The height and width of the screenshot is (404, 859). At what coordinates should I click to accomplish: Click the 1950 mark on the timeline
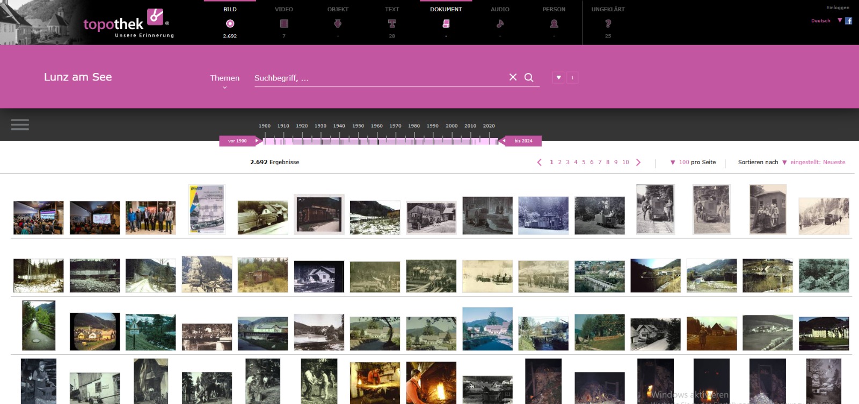pos(358,126)
